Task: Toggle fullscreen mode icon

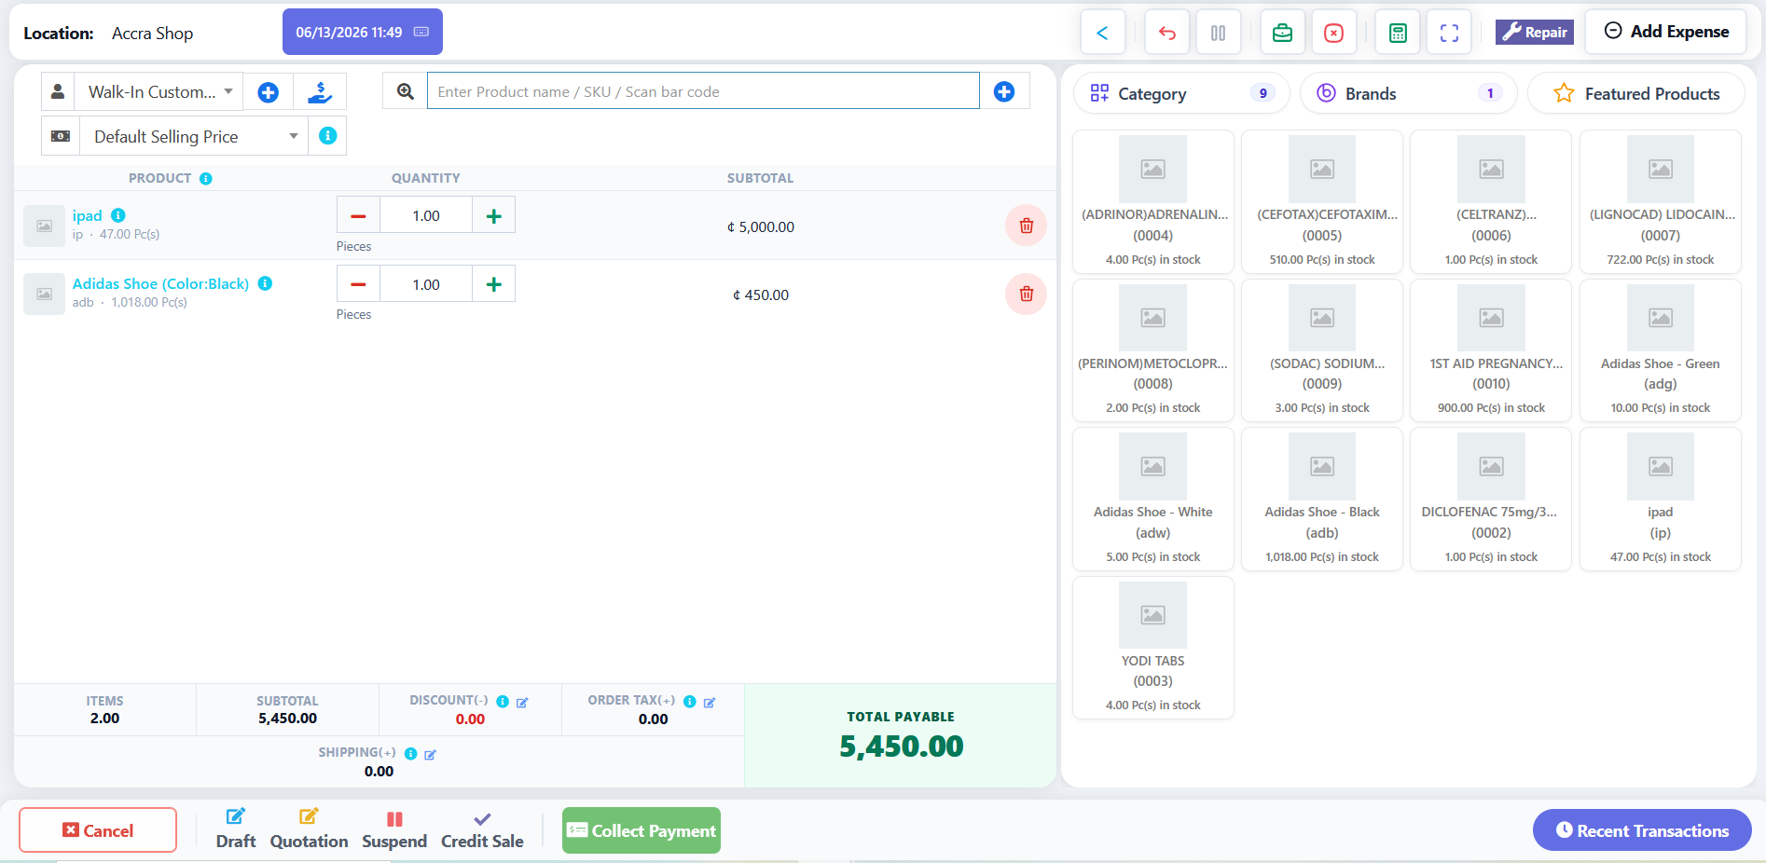Action: click(1449, 33)
